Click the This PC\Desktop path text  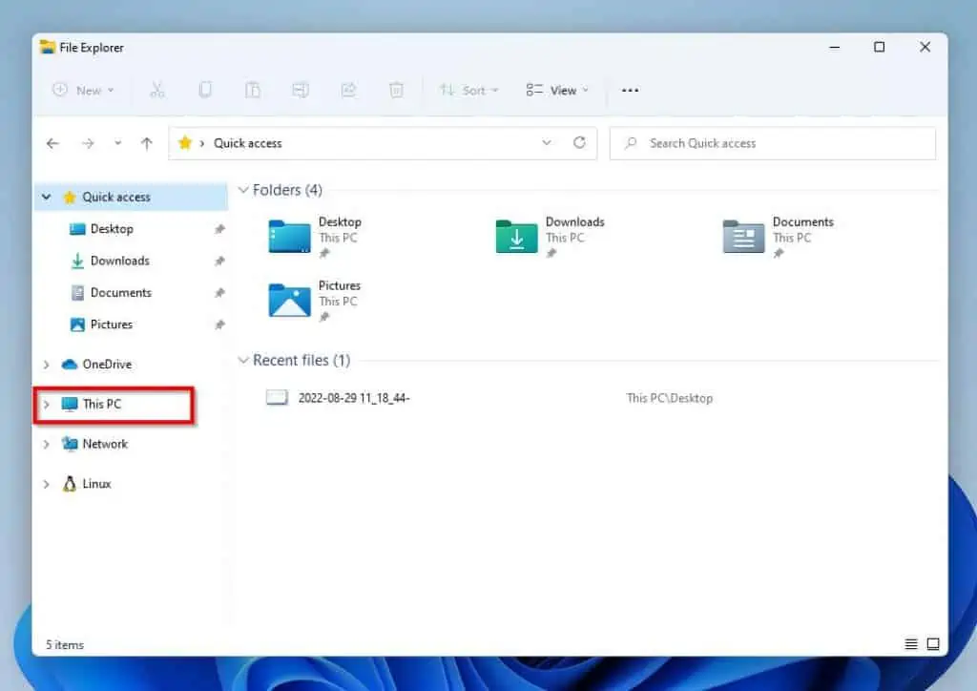669,398
